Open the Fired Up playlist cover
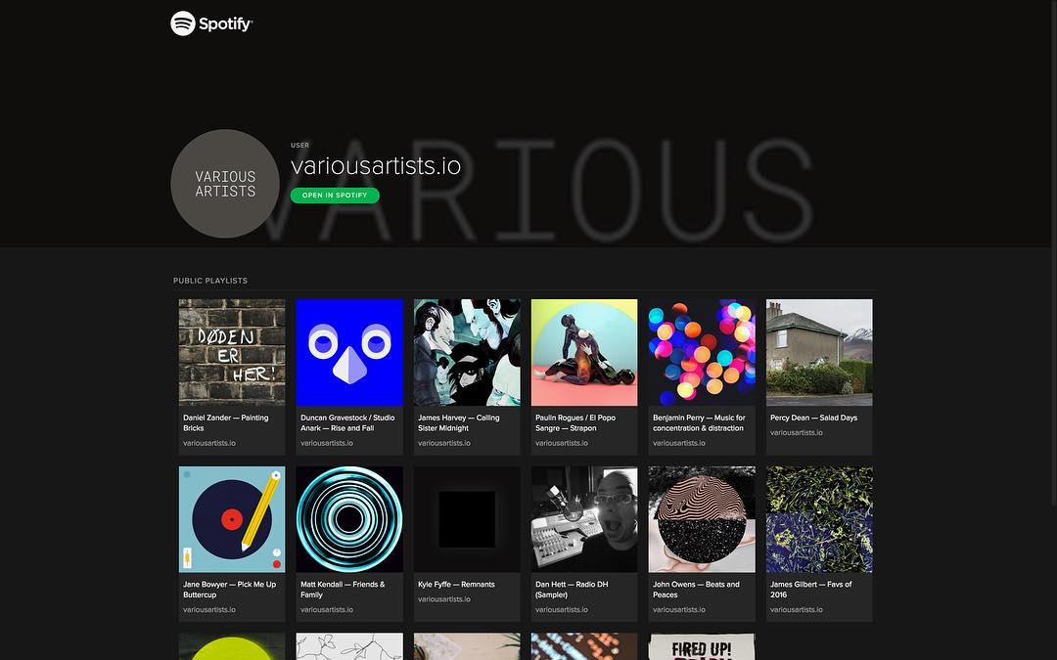This screenshot has width=1057, height=660. [x=702, y=646]
